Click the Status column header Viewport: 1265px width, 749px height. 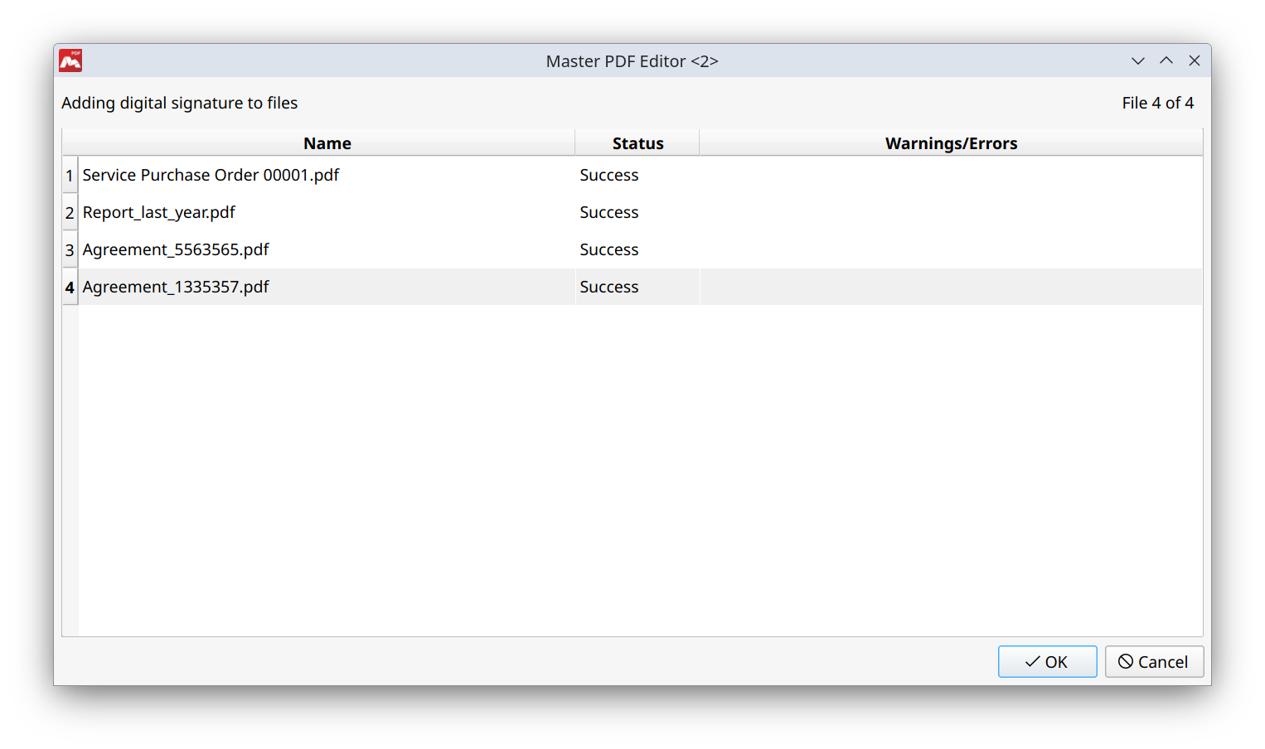[637, 143]
